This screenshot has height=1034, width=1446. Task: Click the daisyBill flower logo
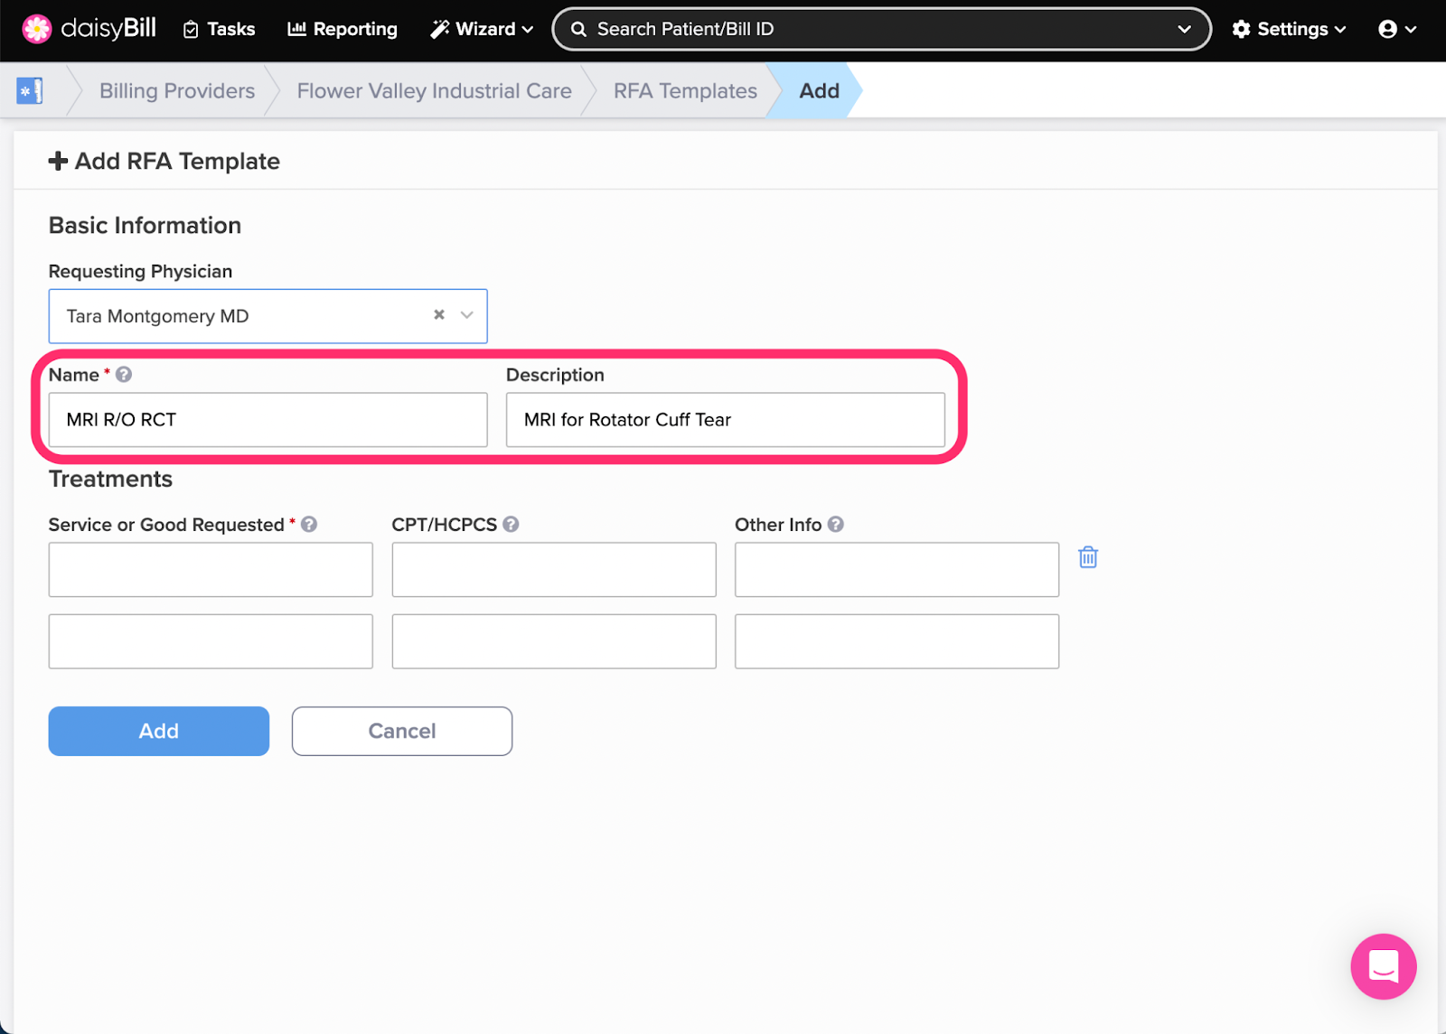point(37,29)
